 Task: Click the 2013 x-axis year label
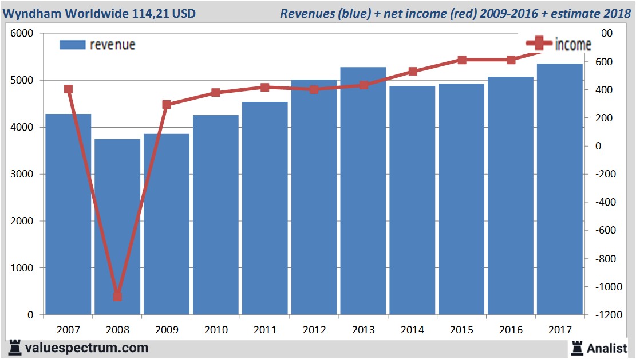pos(364,329)
